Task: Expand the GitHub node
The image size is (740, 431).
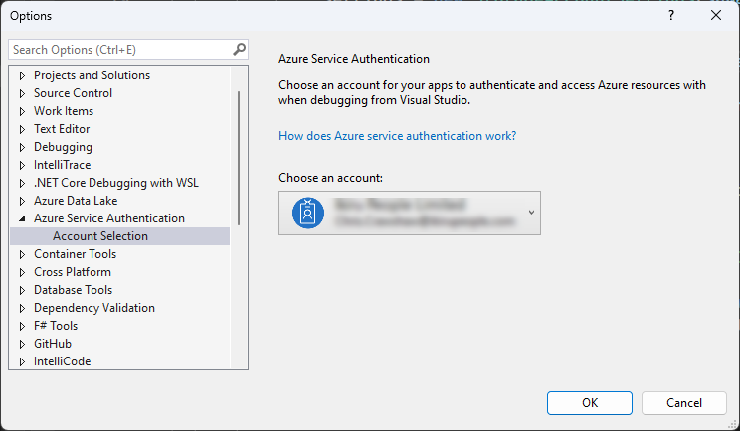Action: coord(22,344)
